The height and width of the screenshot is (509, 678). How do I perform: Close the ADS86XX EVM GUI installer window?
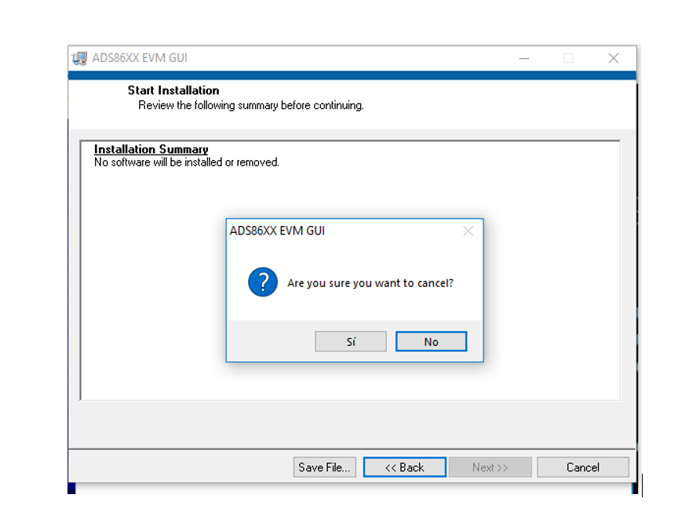click(x=613, y=58)
